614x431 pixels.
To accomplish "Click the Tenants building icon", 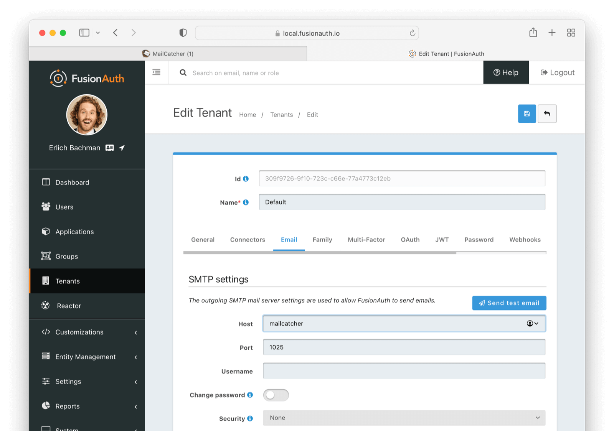I will pos(46,281).
